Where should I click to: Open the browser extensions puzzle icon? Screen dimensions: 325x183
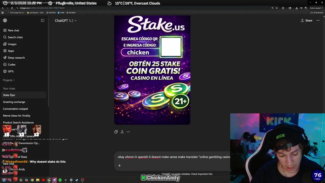tap(283, 8)
